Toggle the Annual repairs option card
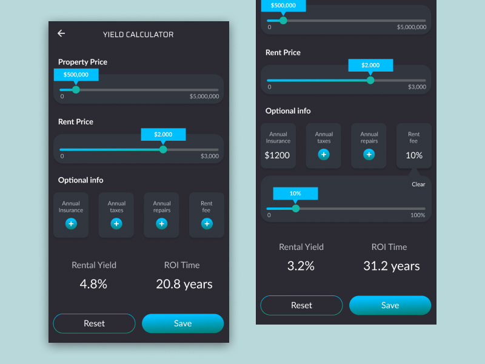The height and width of the screenshot is (364, 485). pos(369,146)
